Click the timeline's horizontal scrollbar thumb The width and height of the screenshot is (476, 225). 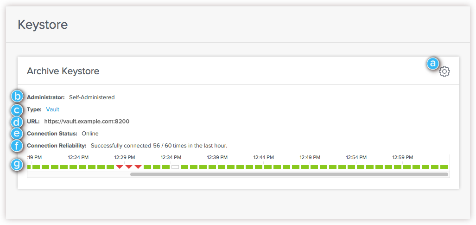coord(289,174)
